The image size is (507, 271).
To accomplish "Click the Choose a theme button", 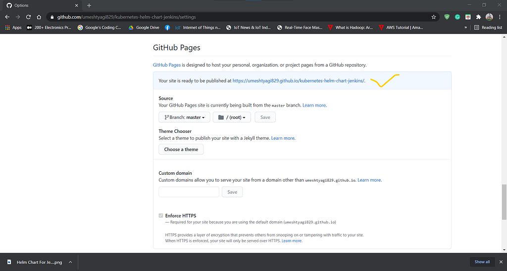I will click(181, 149).
